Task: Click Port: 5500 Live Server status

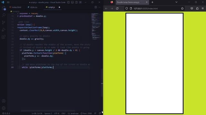Action: (x=86, y=113)
